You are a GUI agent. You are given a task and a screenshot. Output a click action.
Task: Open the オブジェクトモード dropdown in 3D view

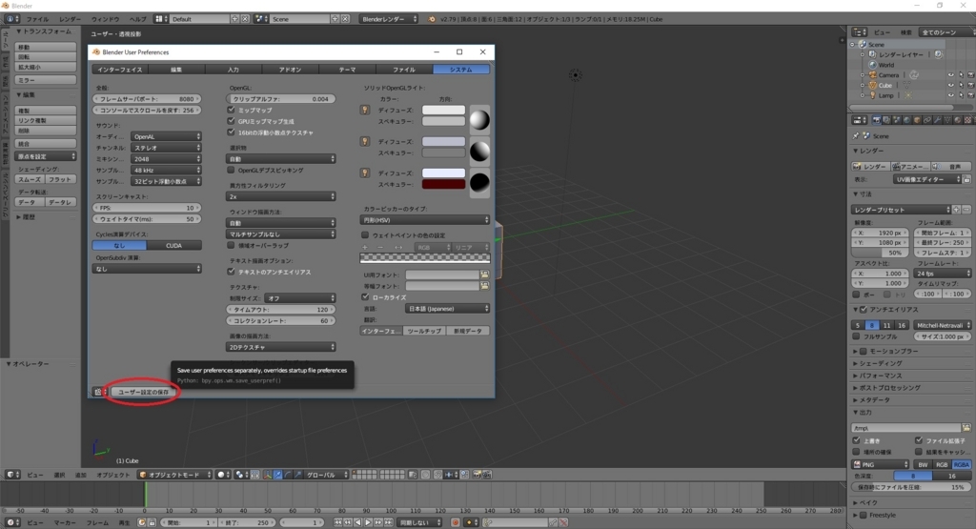[x=175, y=475]
